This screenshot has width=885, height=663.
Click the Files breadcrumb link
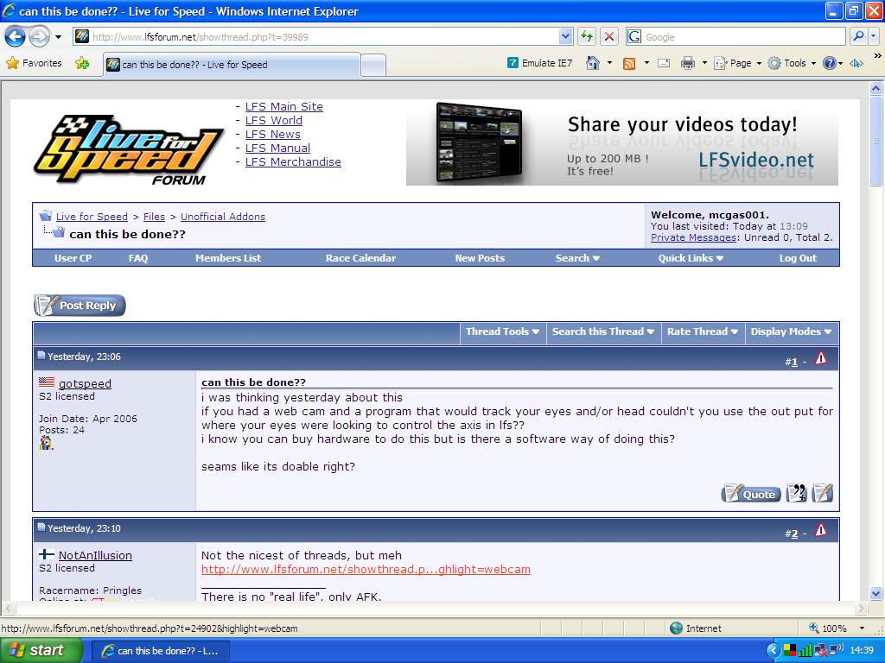[154, 217]
